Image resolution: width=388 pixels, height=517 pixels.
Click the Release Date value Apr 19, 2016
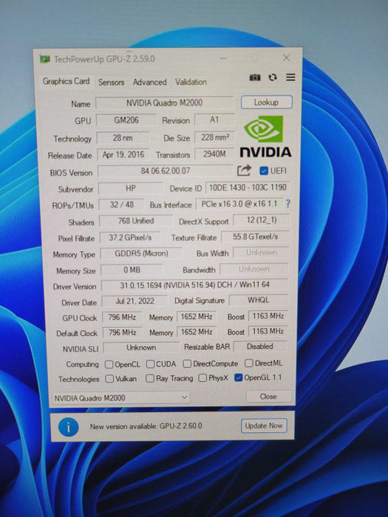click(123, 154)
